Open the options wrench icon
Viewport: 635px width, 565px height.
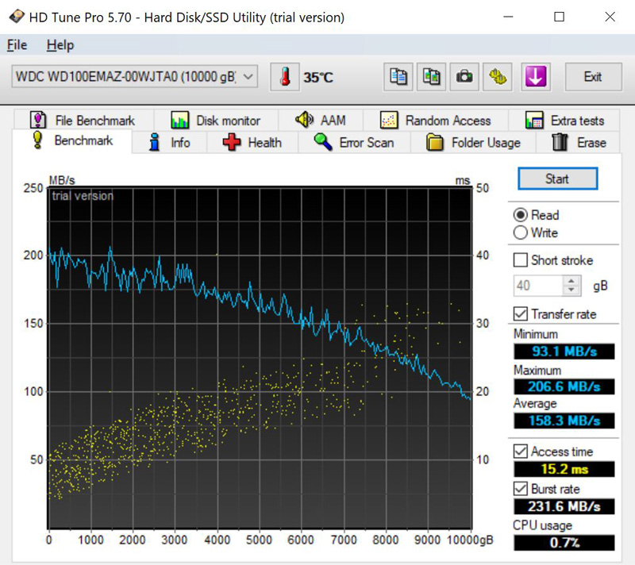[498, 77]
